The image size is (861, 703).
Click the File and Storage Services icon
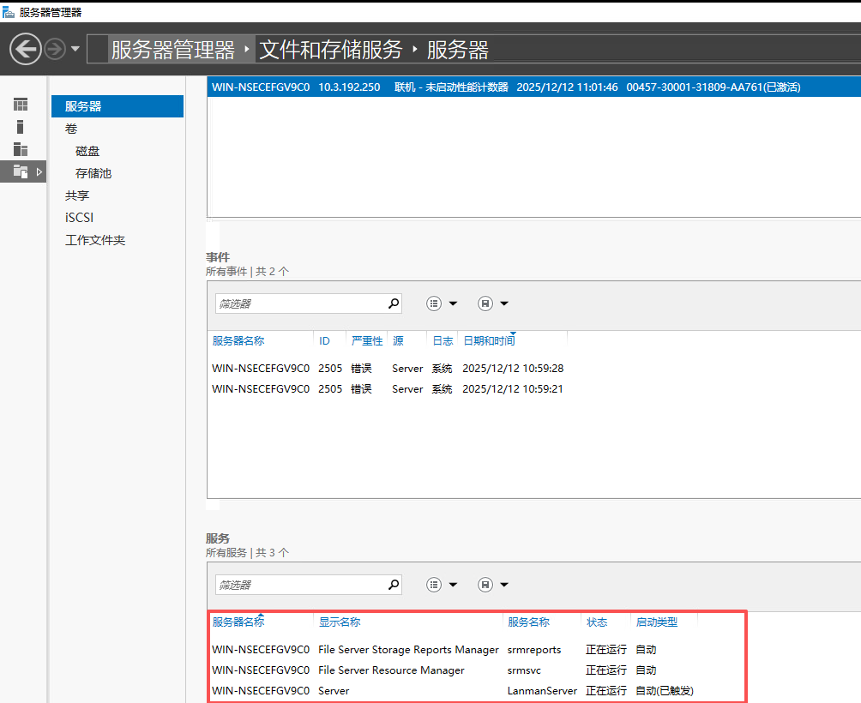[21, 171]
